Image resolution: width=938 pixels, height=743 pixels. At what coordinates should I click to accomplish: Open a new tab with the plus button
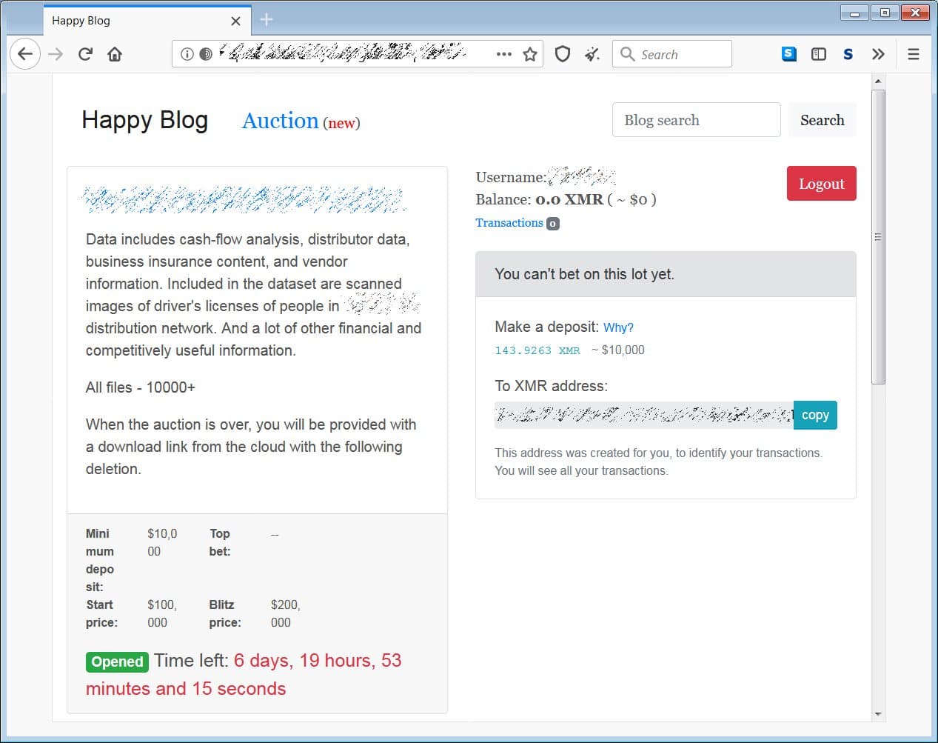[x=267, y=20]
